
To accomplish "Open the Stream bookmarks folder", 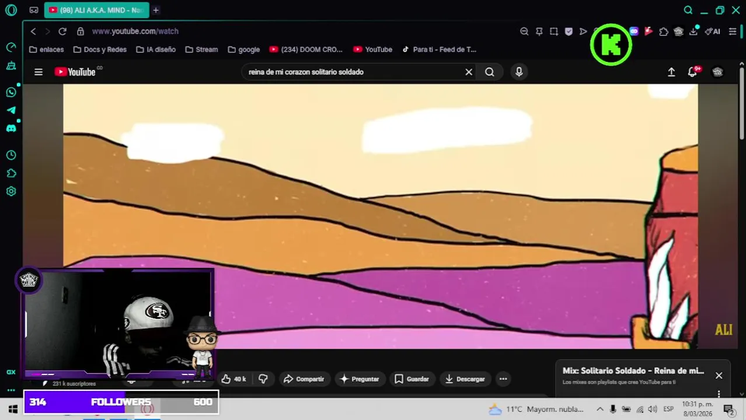I will 201,50.
